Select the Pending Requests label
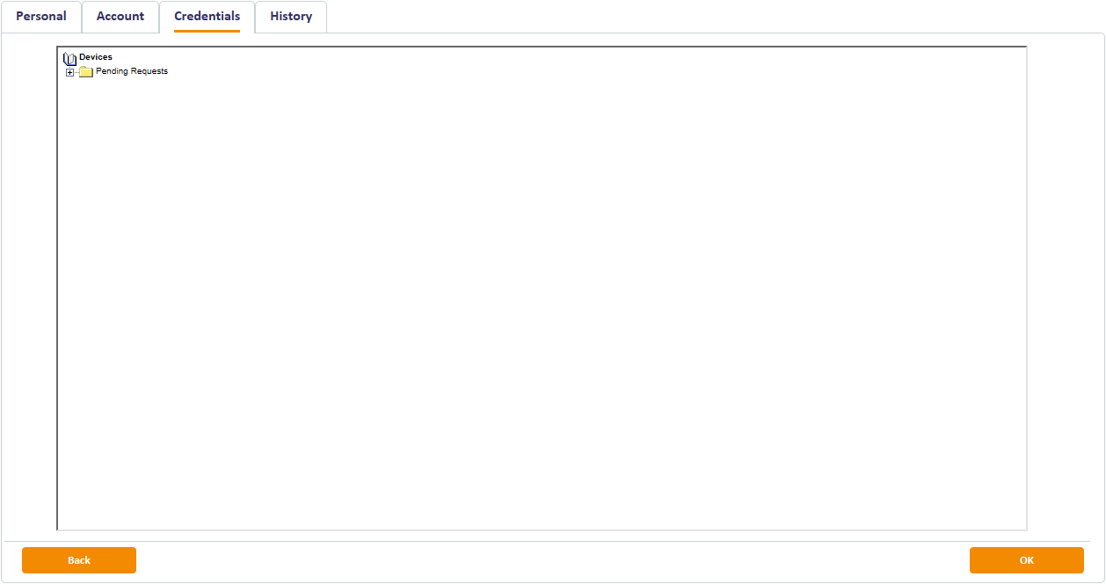This screenshot has height=584, width=1106. tap(131, 71)
